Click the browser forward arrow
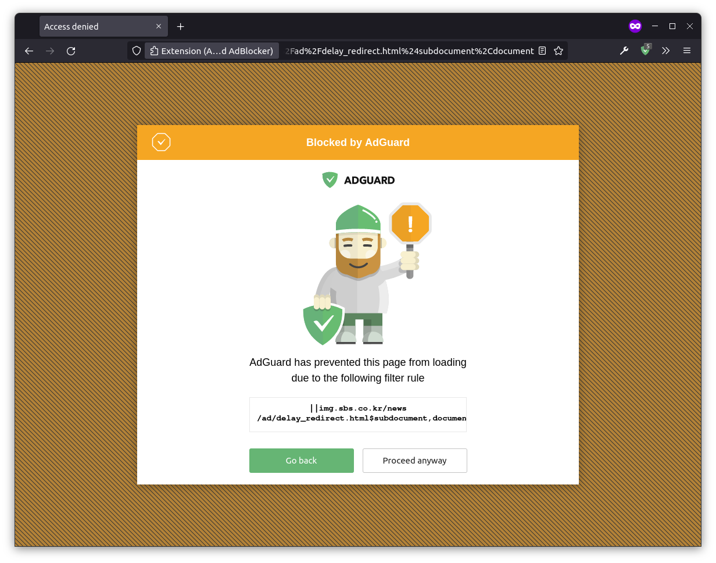Viewport: 716px width, 563px height. click(50, 51)
